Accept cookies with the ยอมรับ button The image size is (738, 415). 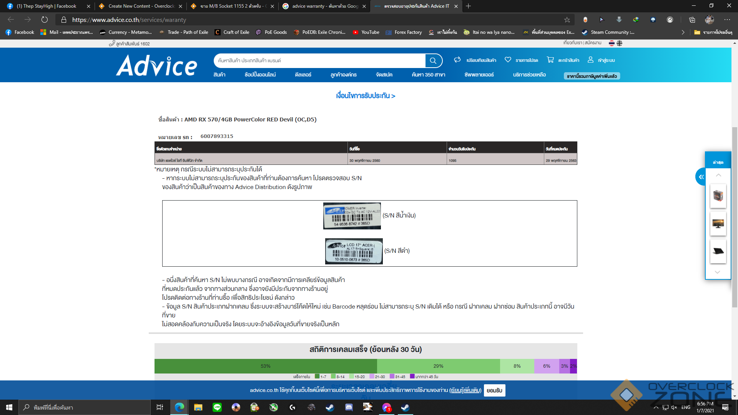[494, 390]
